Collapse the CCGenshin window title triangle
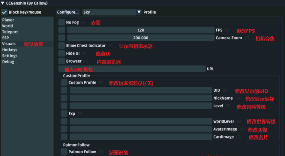Screen dimensions: 285x156 coord(3,3)
